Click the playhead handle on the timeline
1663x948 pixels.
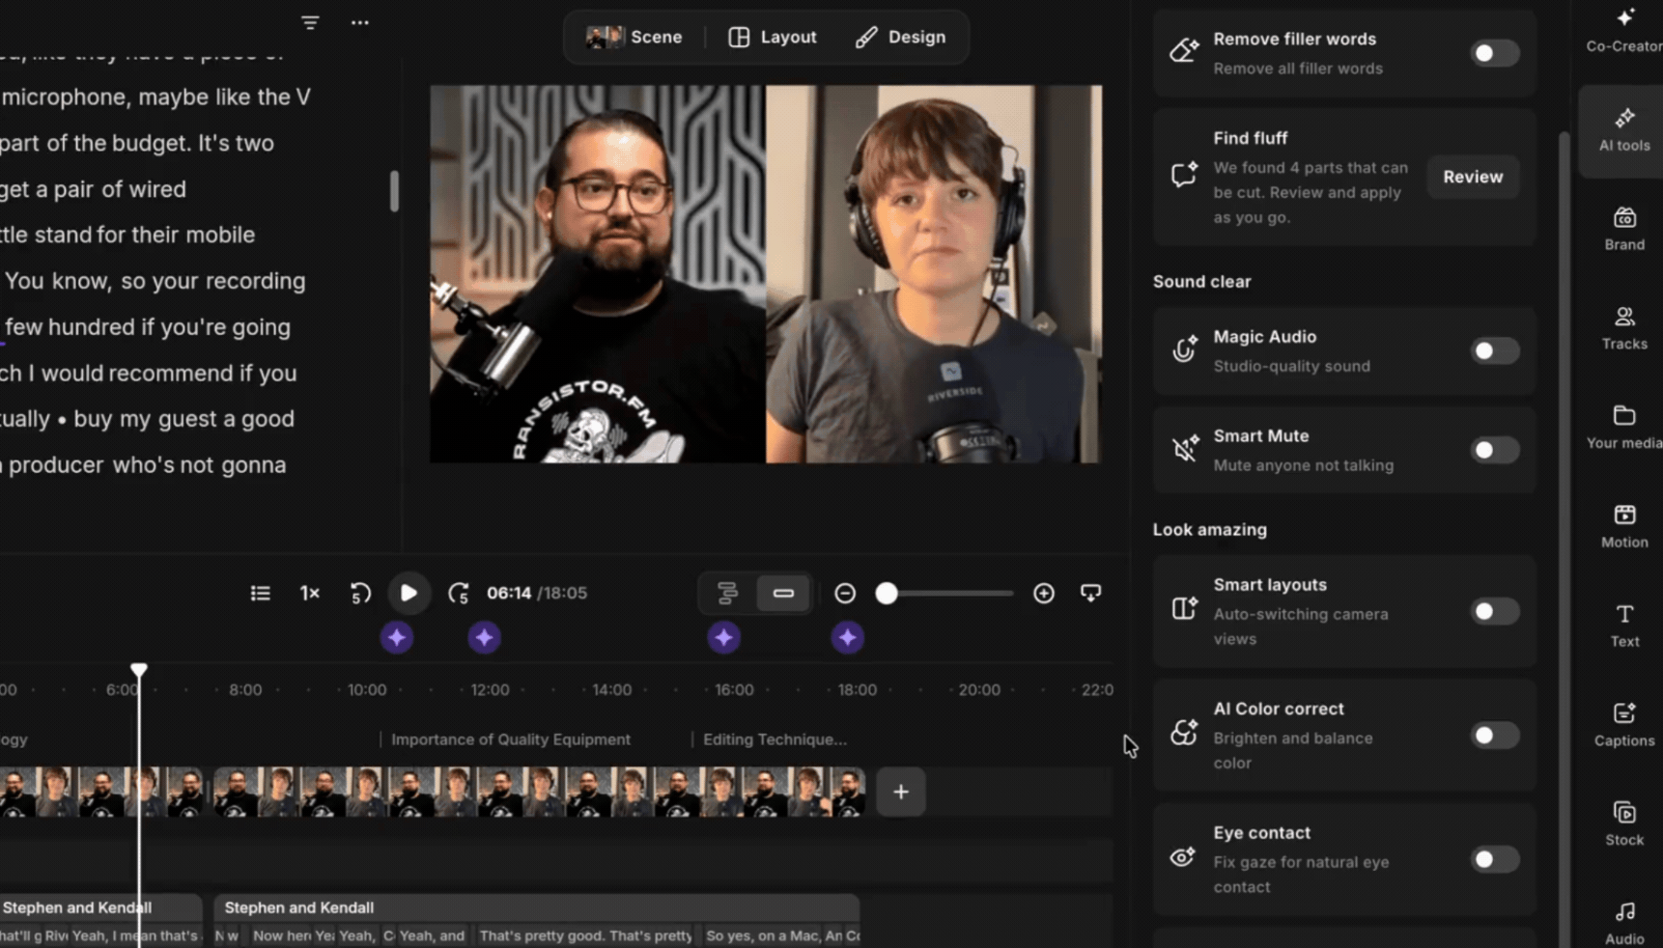coord(139,669)
